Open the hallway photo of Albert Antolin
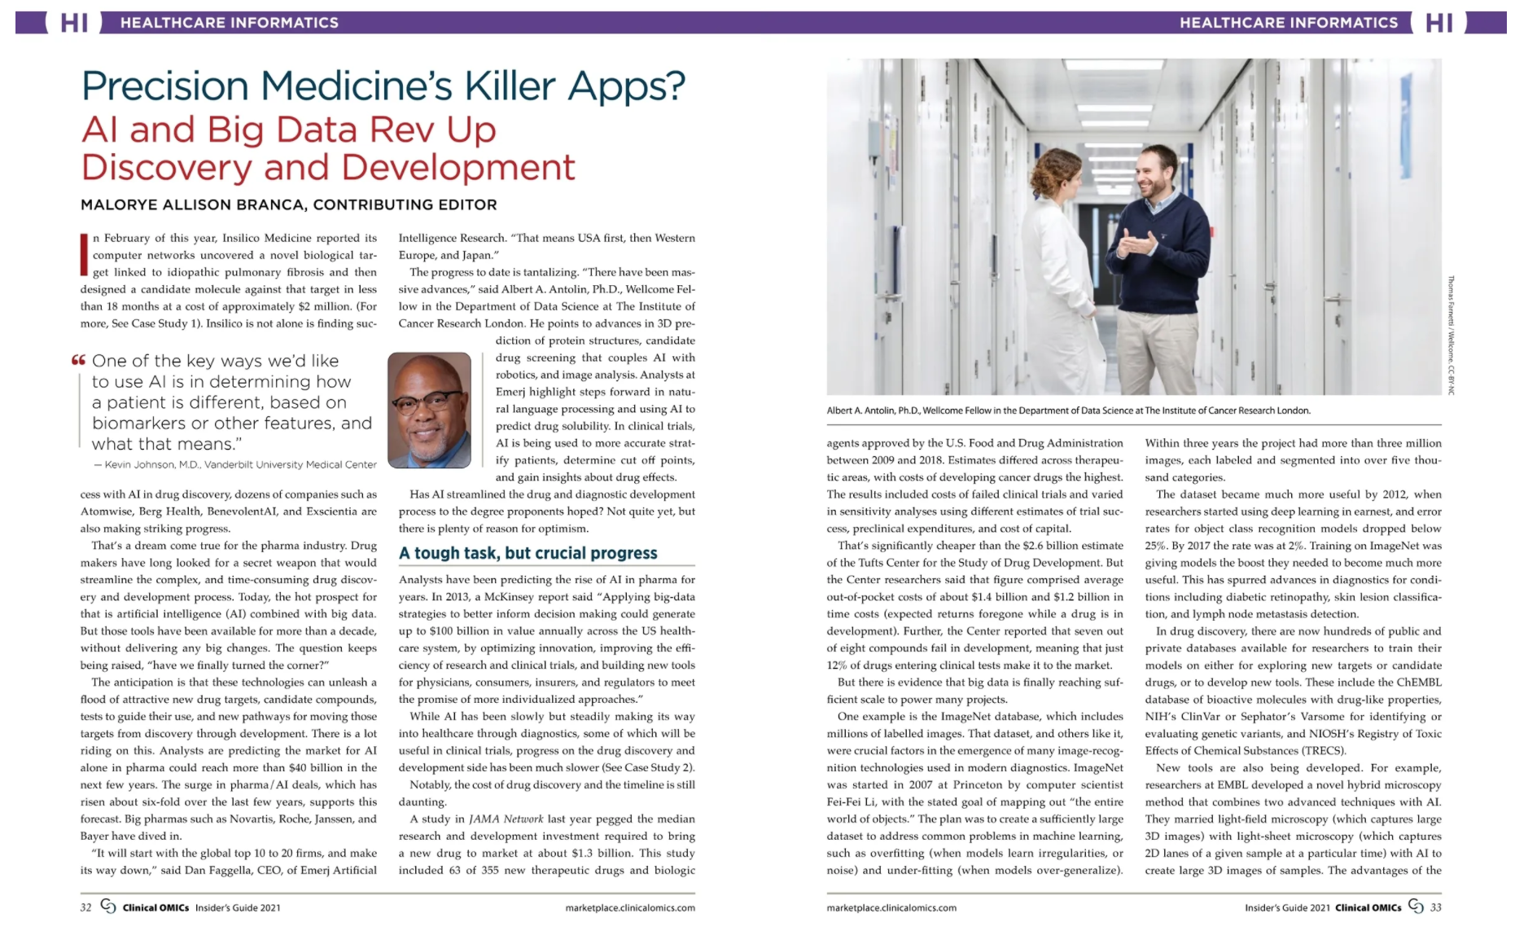The image size is (1515, 931). [x=1134, y=226]
